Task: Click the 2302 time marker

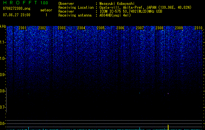Action: 42,28
